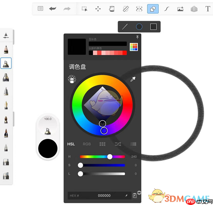The height and width of the screenshot is (205, 213).
Task: Select the gray ballpoint pen brush
Action: pyautogui.click(x=6, y=91)
